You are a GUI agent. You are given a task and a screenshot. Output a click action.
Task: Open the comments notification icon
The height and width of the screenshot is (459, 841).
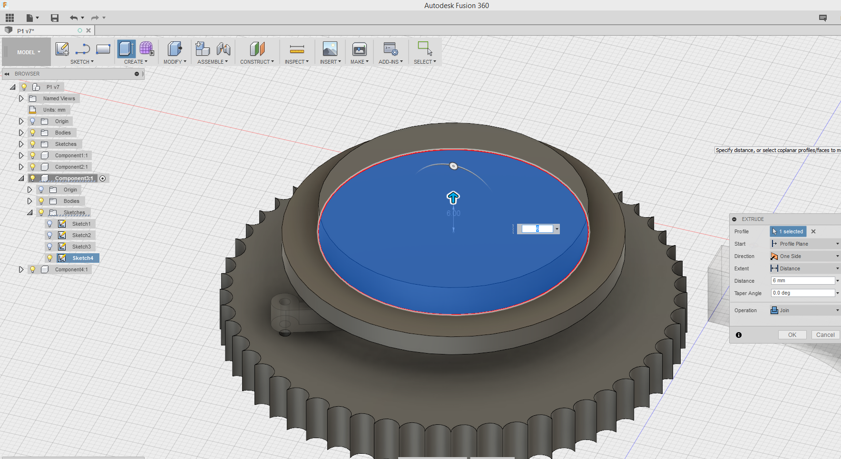point(823,18)
